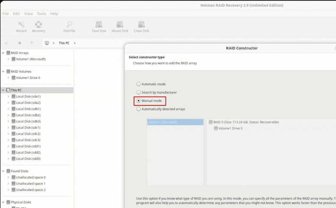
Task: Expand Unallocated space 0 node
Action: (8, 177)
